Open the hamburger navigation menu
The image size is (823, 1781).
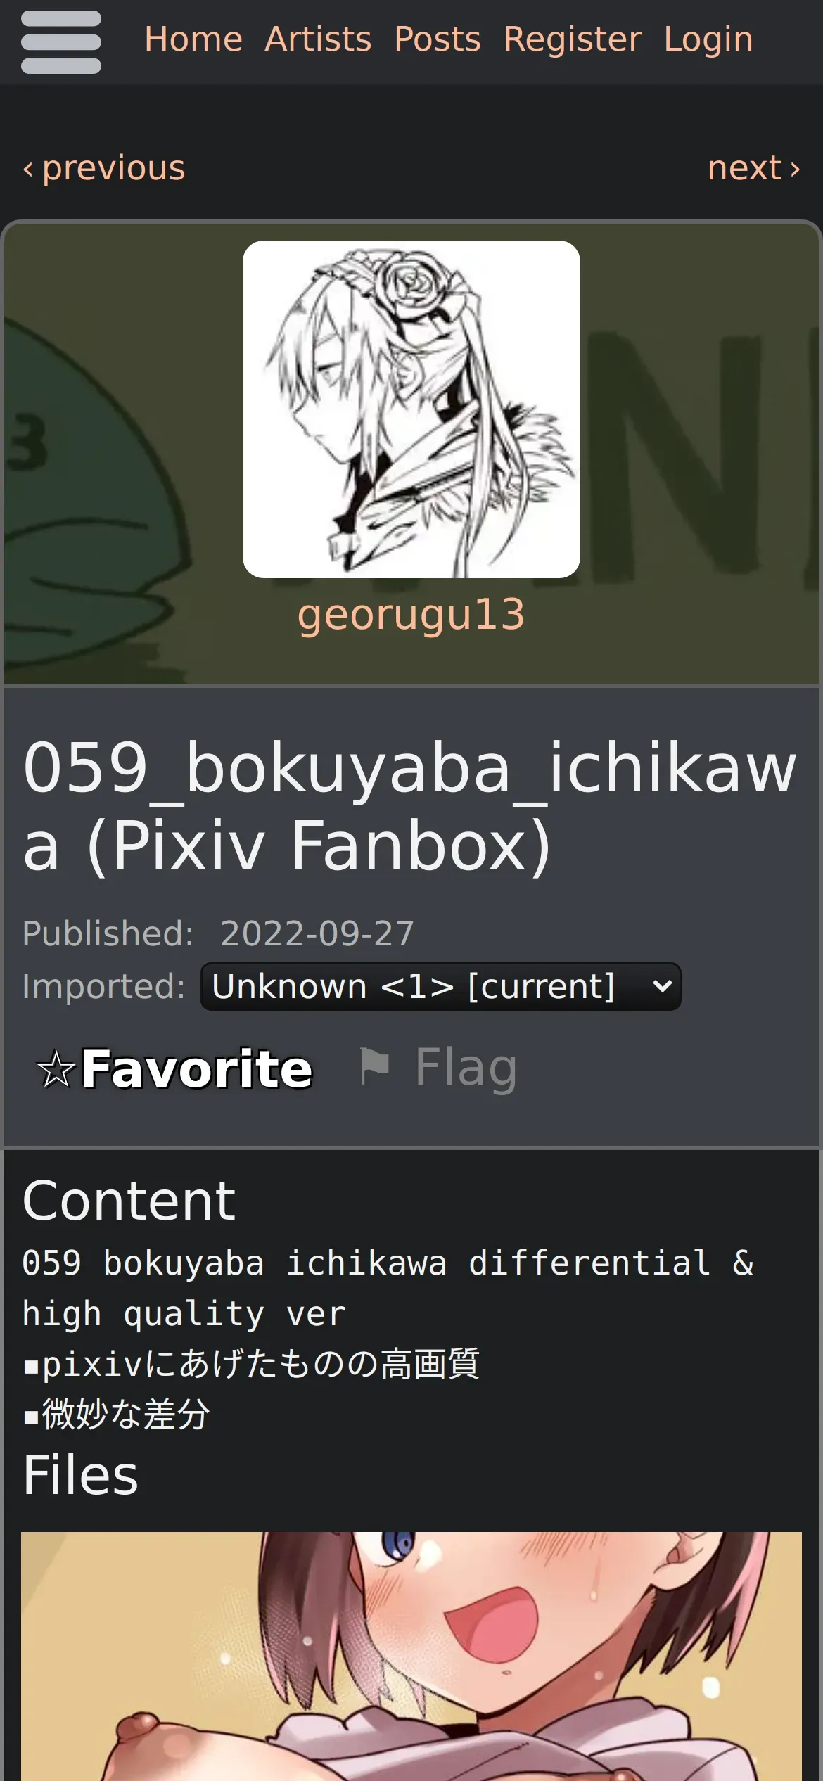pos(61,42)
